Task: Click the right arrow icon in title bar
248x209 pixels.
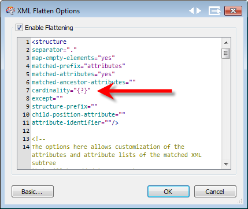Action: click(199, 11)
